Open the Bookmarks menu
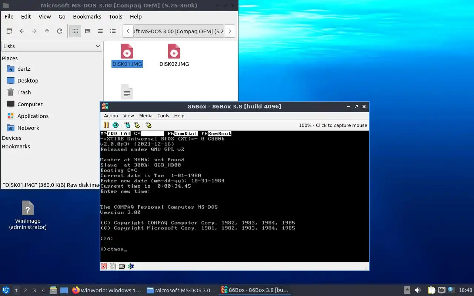 pos(87,17)
